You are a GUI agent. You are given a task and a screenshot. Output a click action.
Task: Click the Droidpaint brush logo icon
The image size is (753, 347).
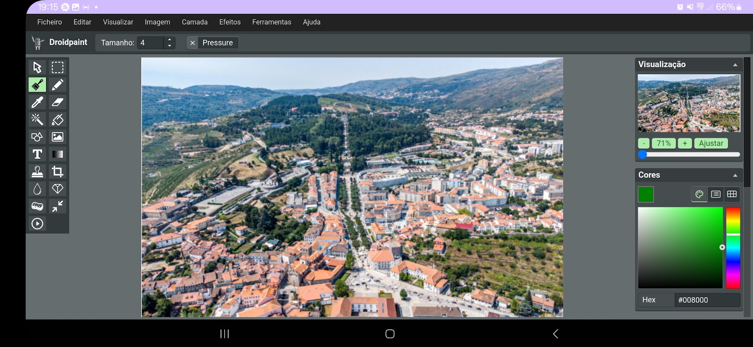tap(37, 43)
